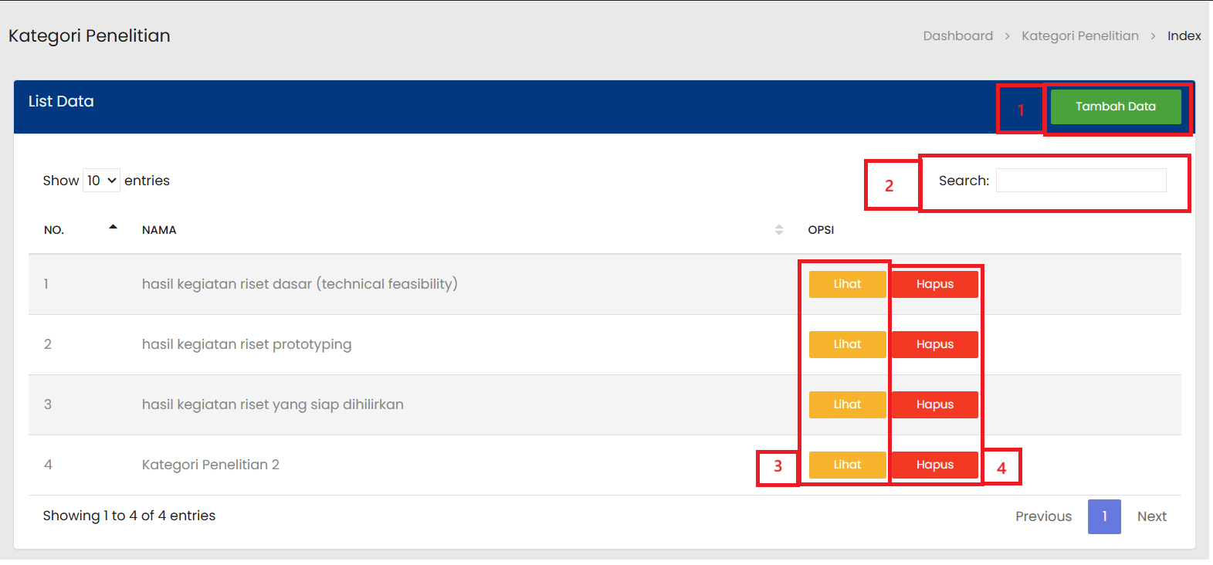This screenshot has height=565, width=1213.
Task: Go to the Dashboard breadcrumb link
Action: click(x=957, y=36)
